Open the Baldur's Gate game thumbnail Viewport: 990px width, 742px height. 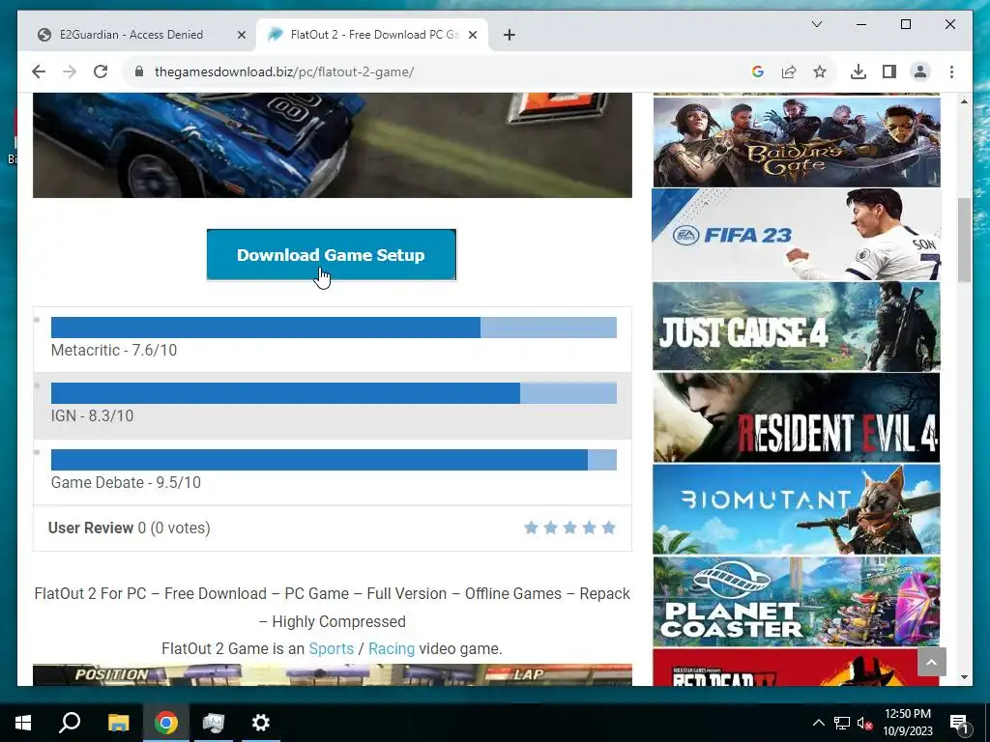(x=797, y=142)
